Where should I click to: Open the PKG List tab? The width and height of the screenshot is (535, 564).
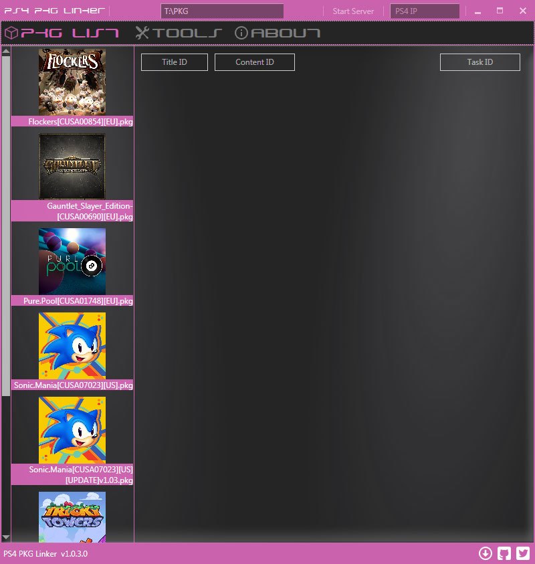coord(62,33)
